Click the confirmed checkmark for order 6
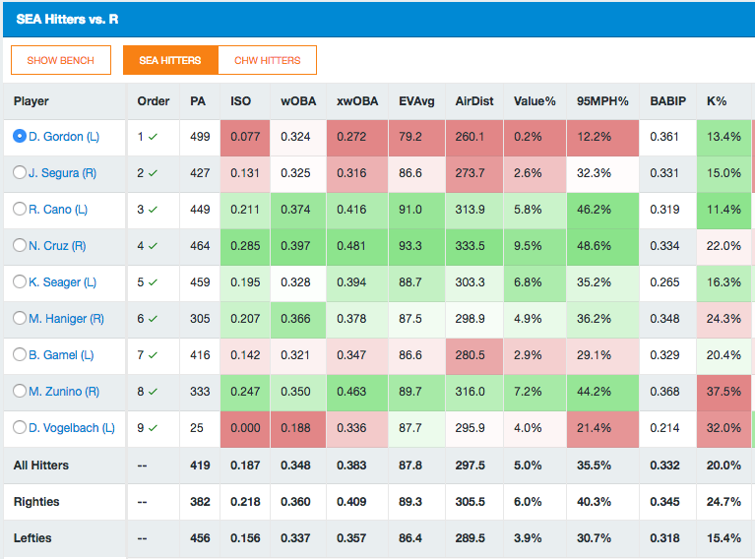 pyautogui.click(x=154, y=319)
